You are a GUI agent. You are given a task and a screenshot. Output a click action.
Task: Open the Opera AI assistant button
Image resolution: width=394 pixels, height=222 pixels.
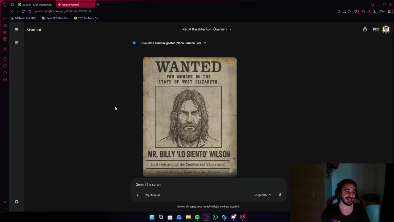pos(382,11)
